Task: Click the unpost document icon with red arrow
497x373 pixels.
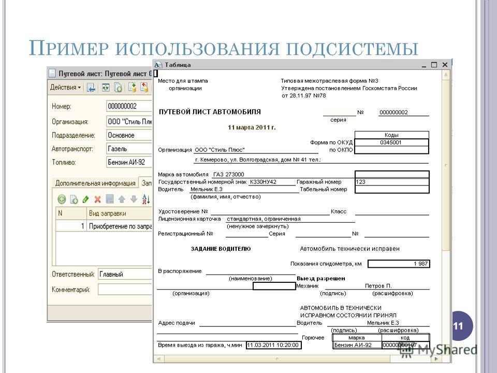Action: point(144,87)
